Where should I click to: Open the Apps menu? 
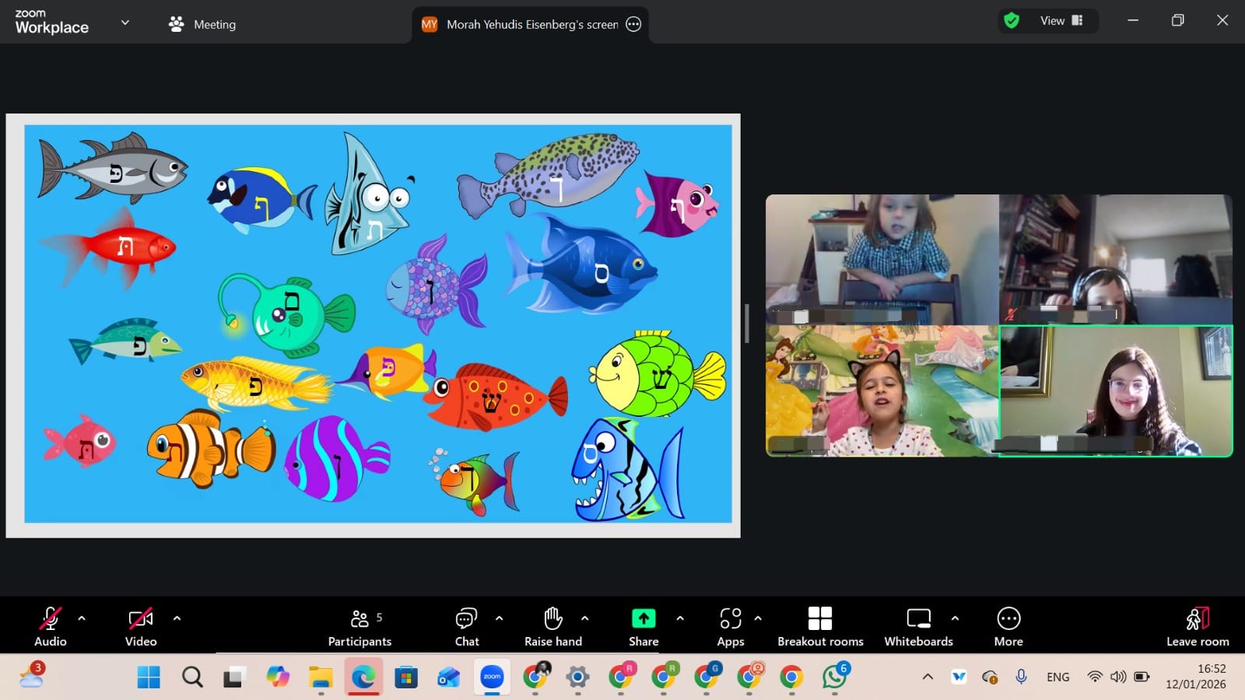[730, 626]
